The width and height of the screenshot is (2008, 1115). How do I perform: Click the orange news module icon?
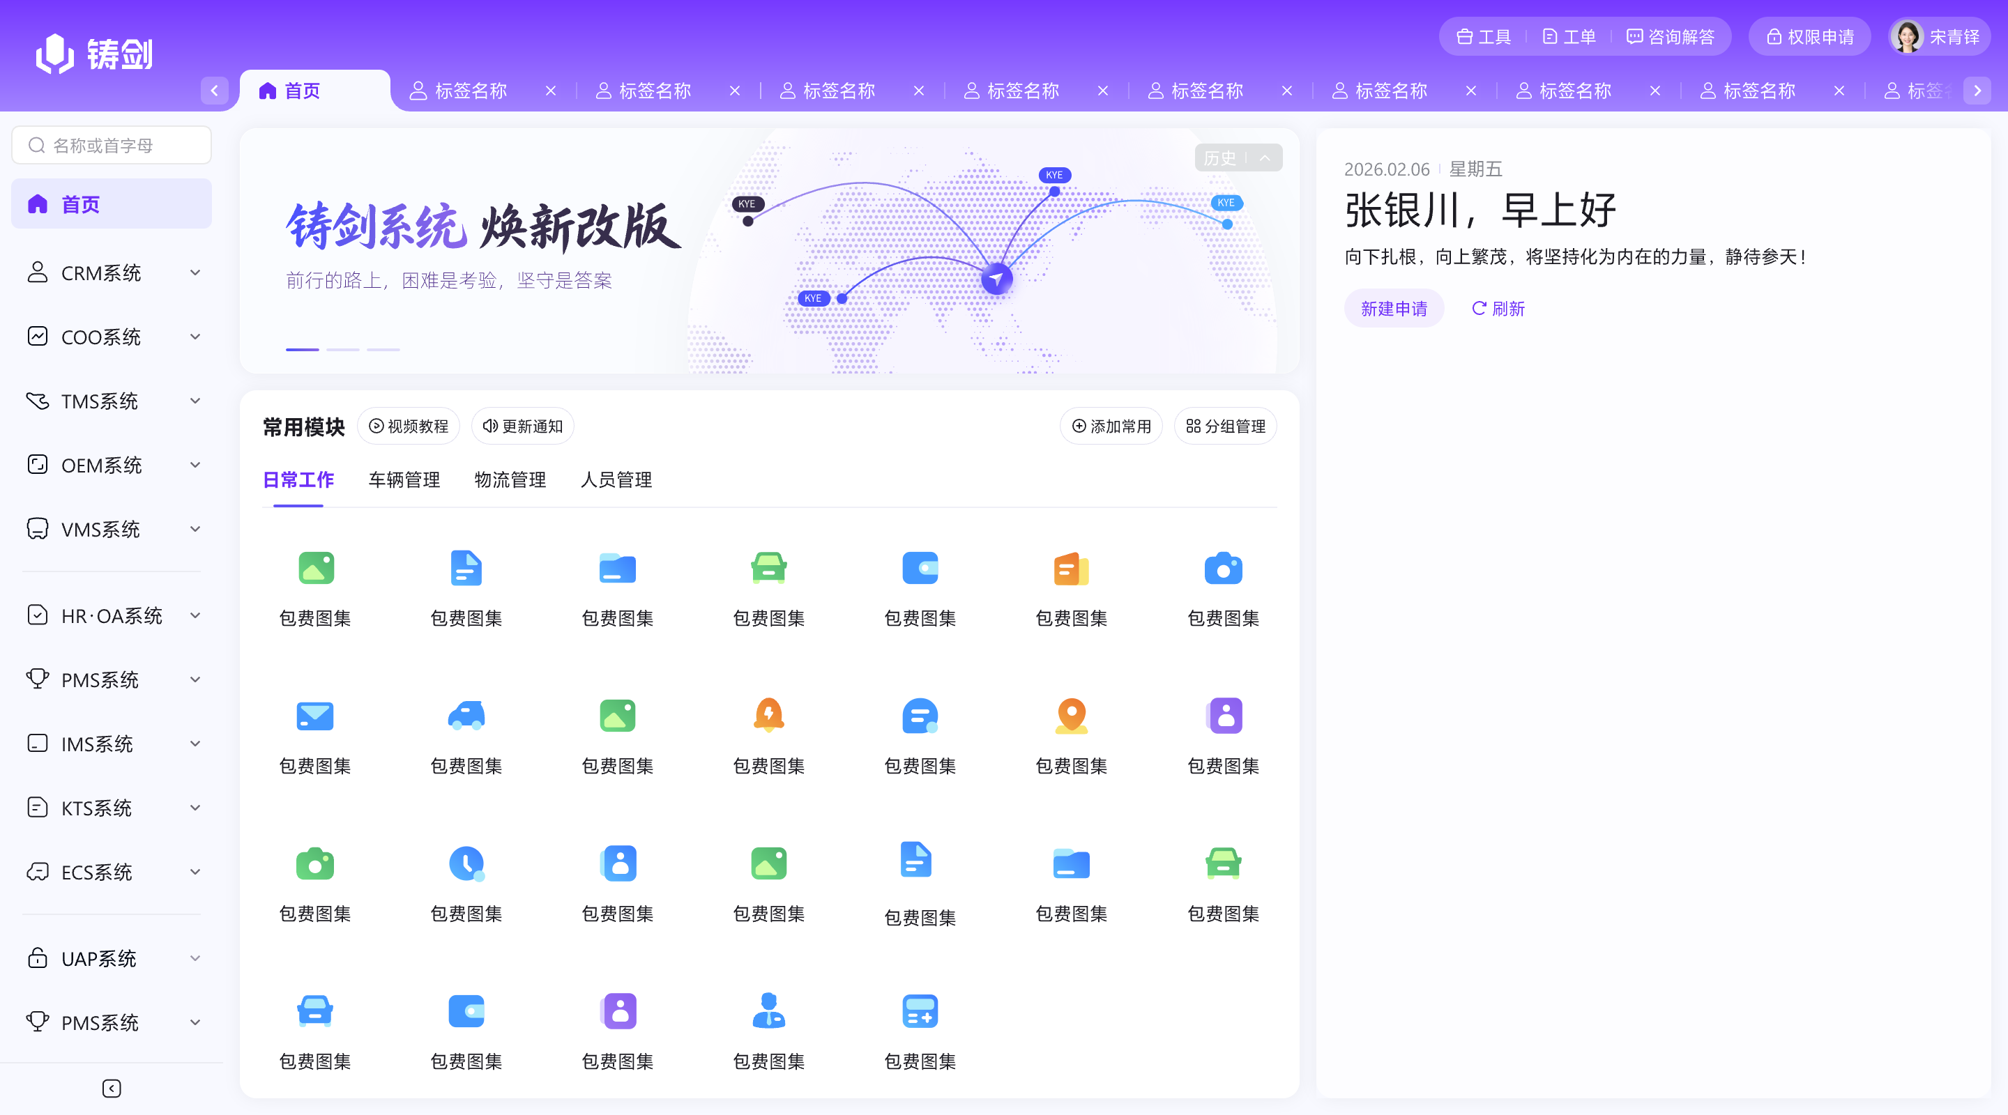click(1071, 568)
